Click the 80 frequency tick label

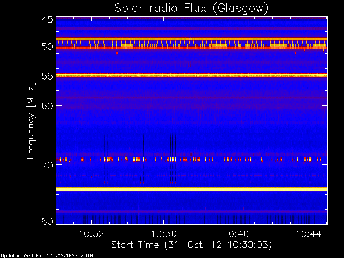click(x=47, y=221)
